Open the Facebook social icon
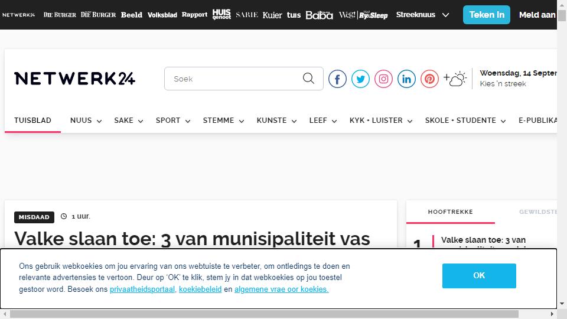 coord(337,79)
